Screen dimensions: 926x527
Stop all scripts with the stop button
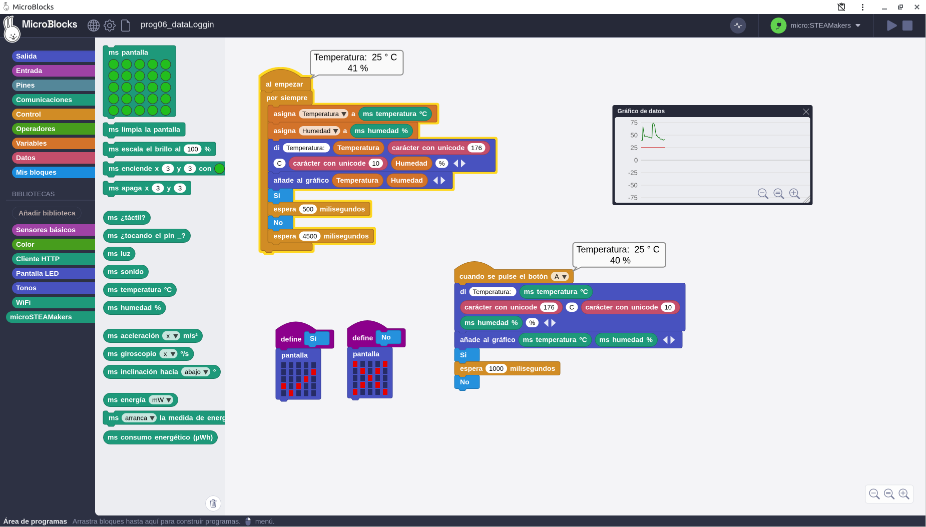907,26
